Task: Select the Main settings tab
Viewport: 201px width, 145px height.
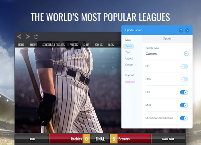Action: pyautogui.click(x=128, y=40)
